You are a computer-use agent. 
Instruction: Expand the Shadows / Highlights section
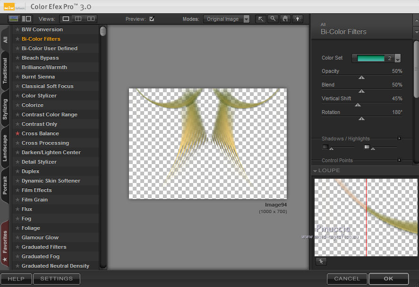(399, 139)
